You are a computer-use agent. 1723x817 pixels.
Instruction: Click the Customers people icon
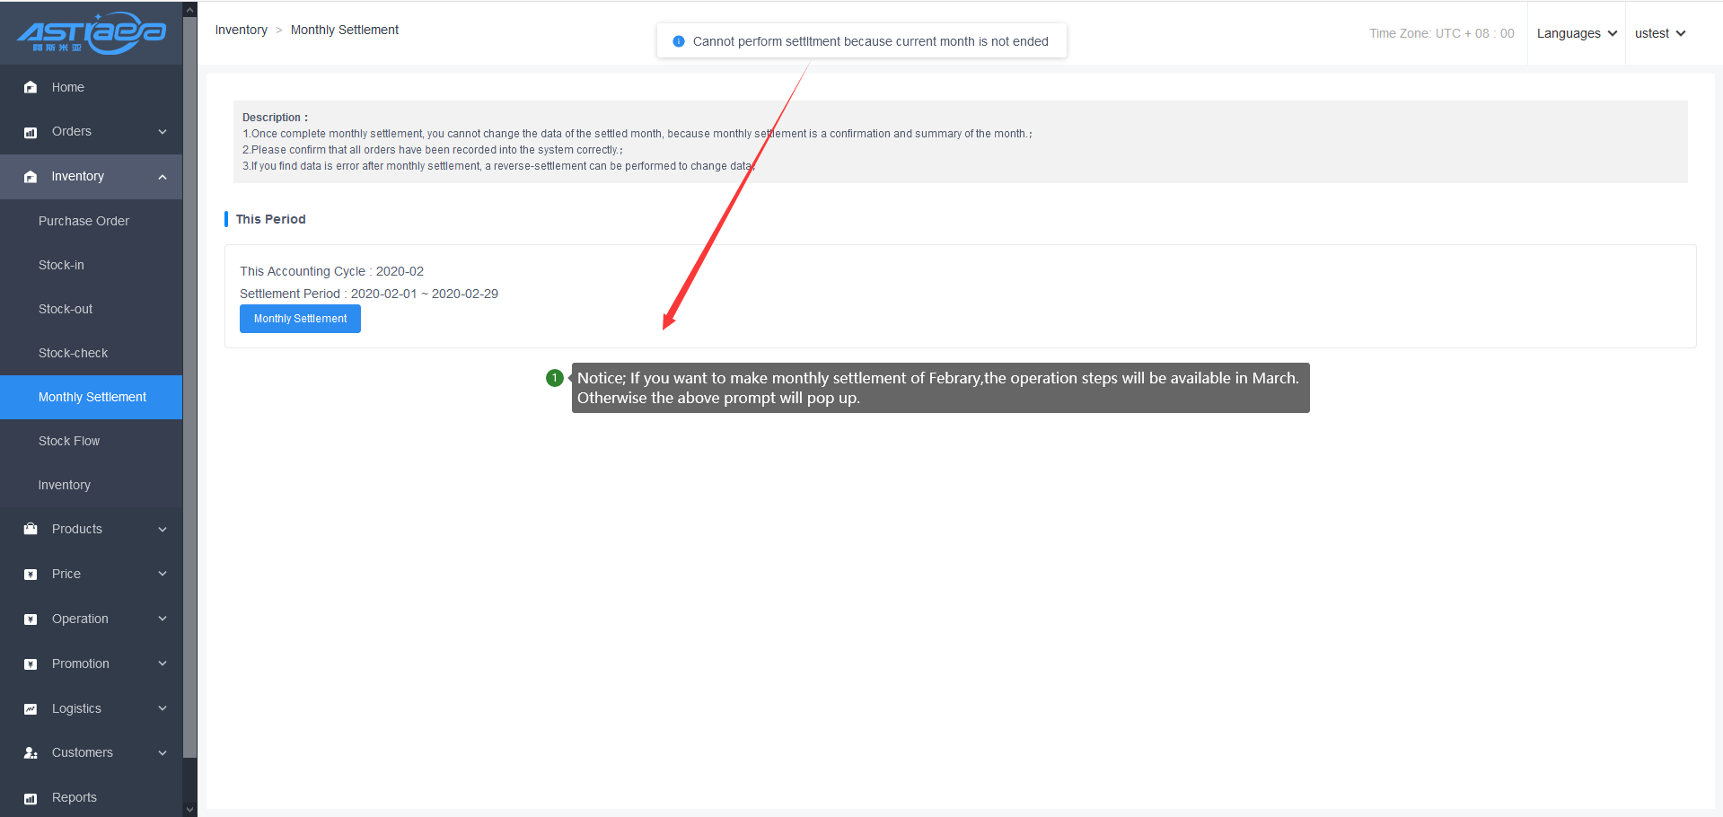(31, 753)
